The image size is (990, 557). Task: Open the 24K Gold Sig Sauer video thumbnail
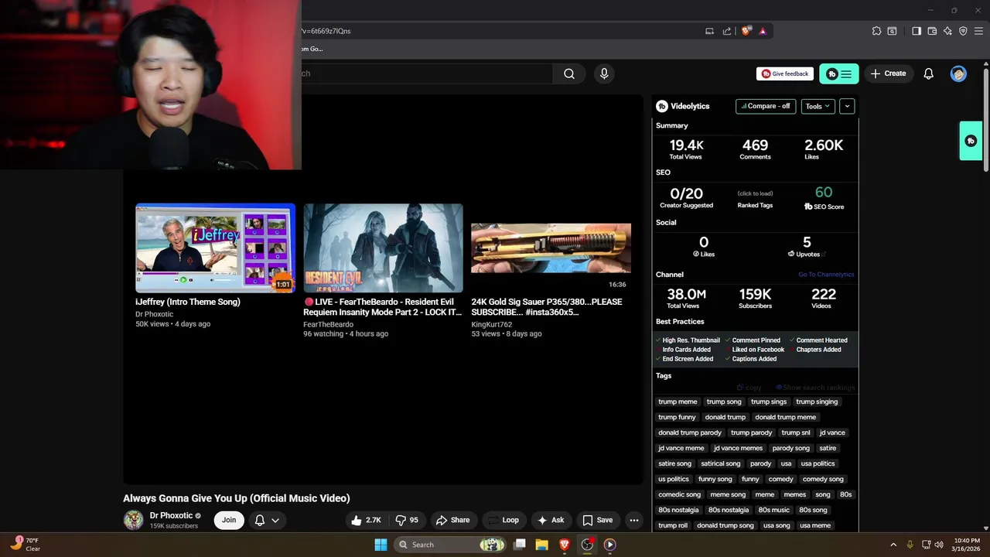point(551,248)
